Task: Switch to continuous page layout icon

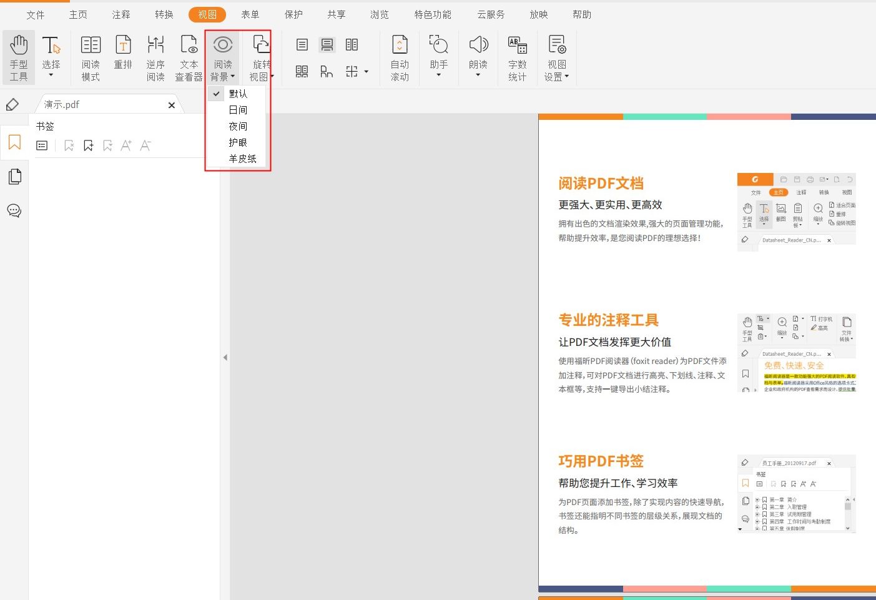Action: pos(327,44)
